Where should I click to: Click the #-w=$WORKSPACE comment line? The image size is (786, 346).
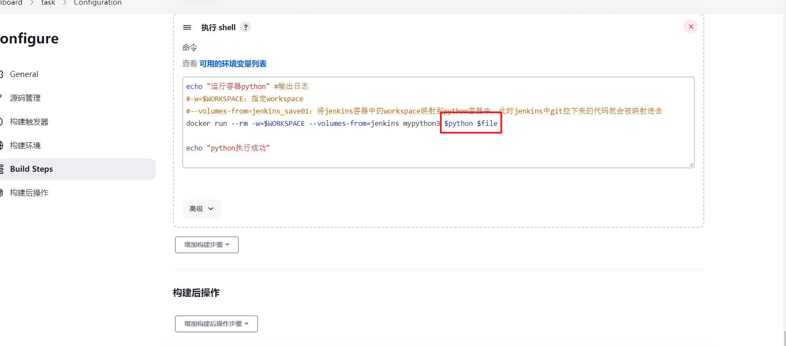click(x=244, y=99)
